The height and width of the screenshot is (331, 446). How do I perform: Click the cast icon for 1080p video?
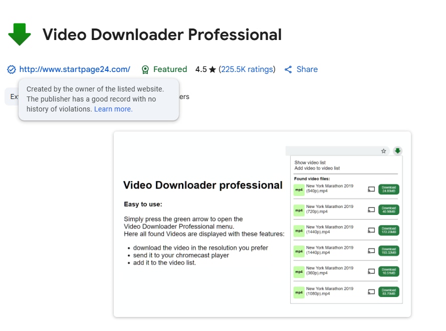371,292
